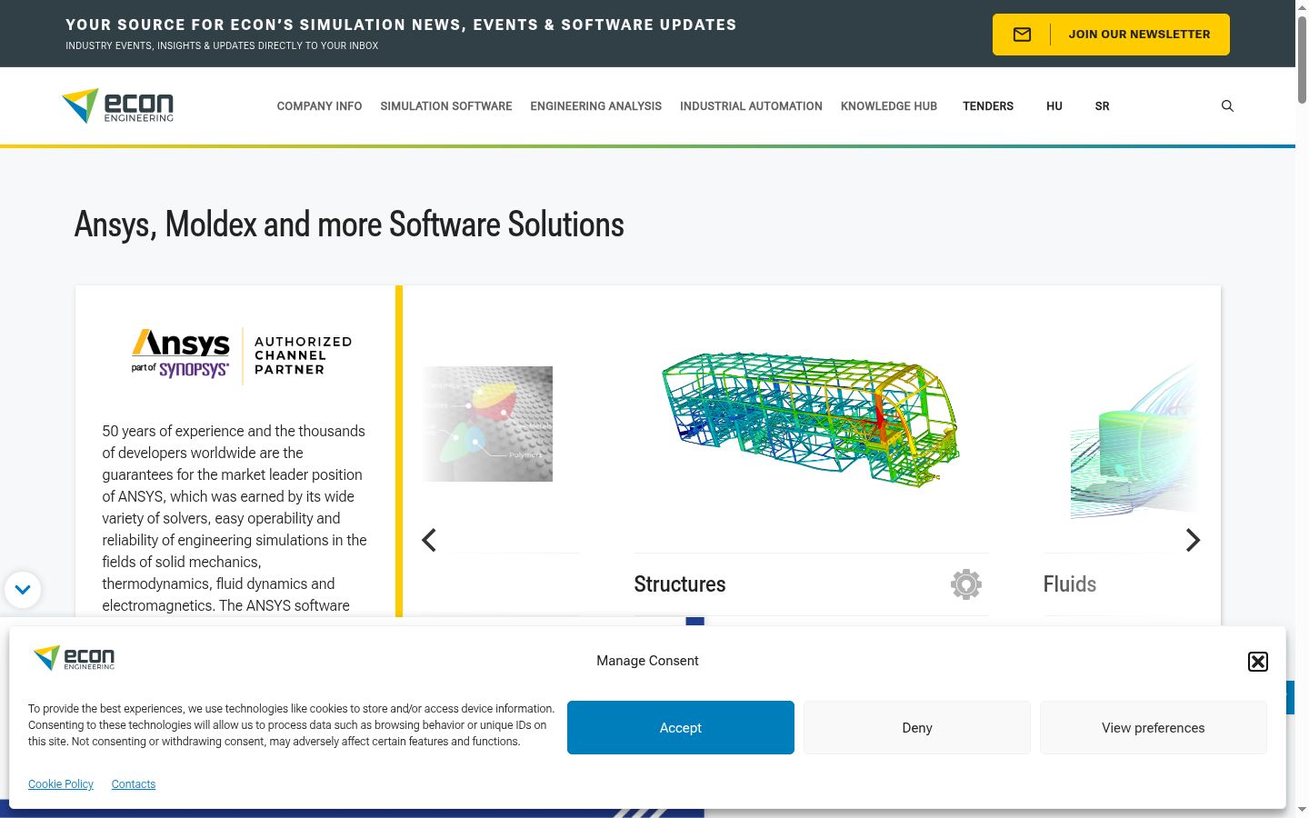Select the bus frame Structures image
This screenshot has width=1309, height=818.
[811, 420]
